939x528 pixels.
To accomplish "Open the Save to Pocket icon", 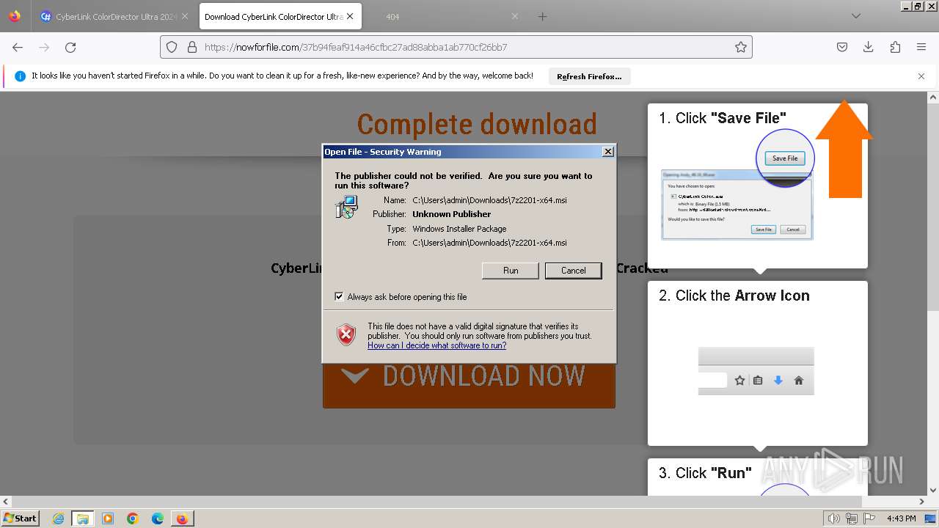I will coord(842,47).
